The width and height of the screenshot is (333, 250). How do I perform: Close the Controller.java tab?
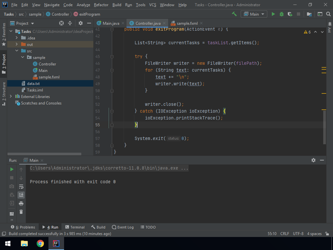click(164, 23)
